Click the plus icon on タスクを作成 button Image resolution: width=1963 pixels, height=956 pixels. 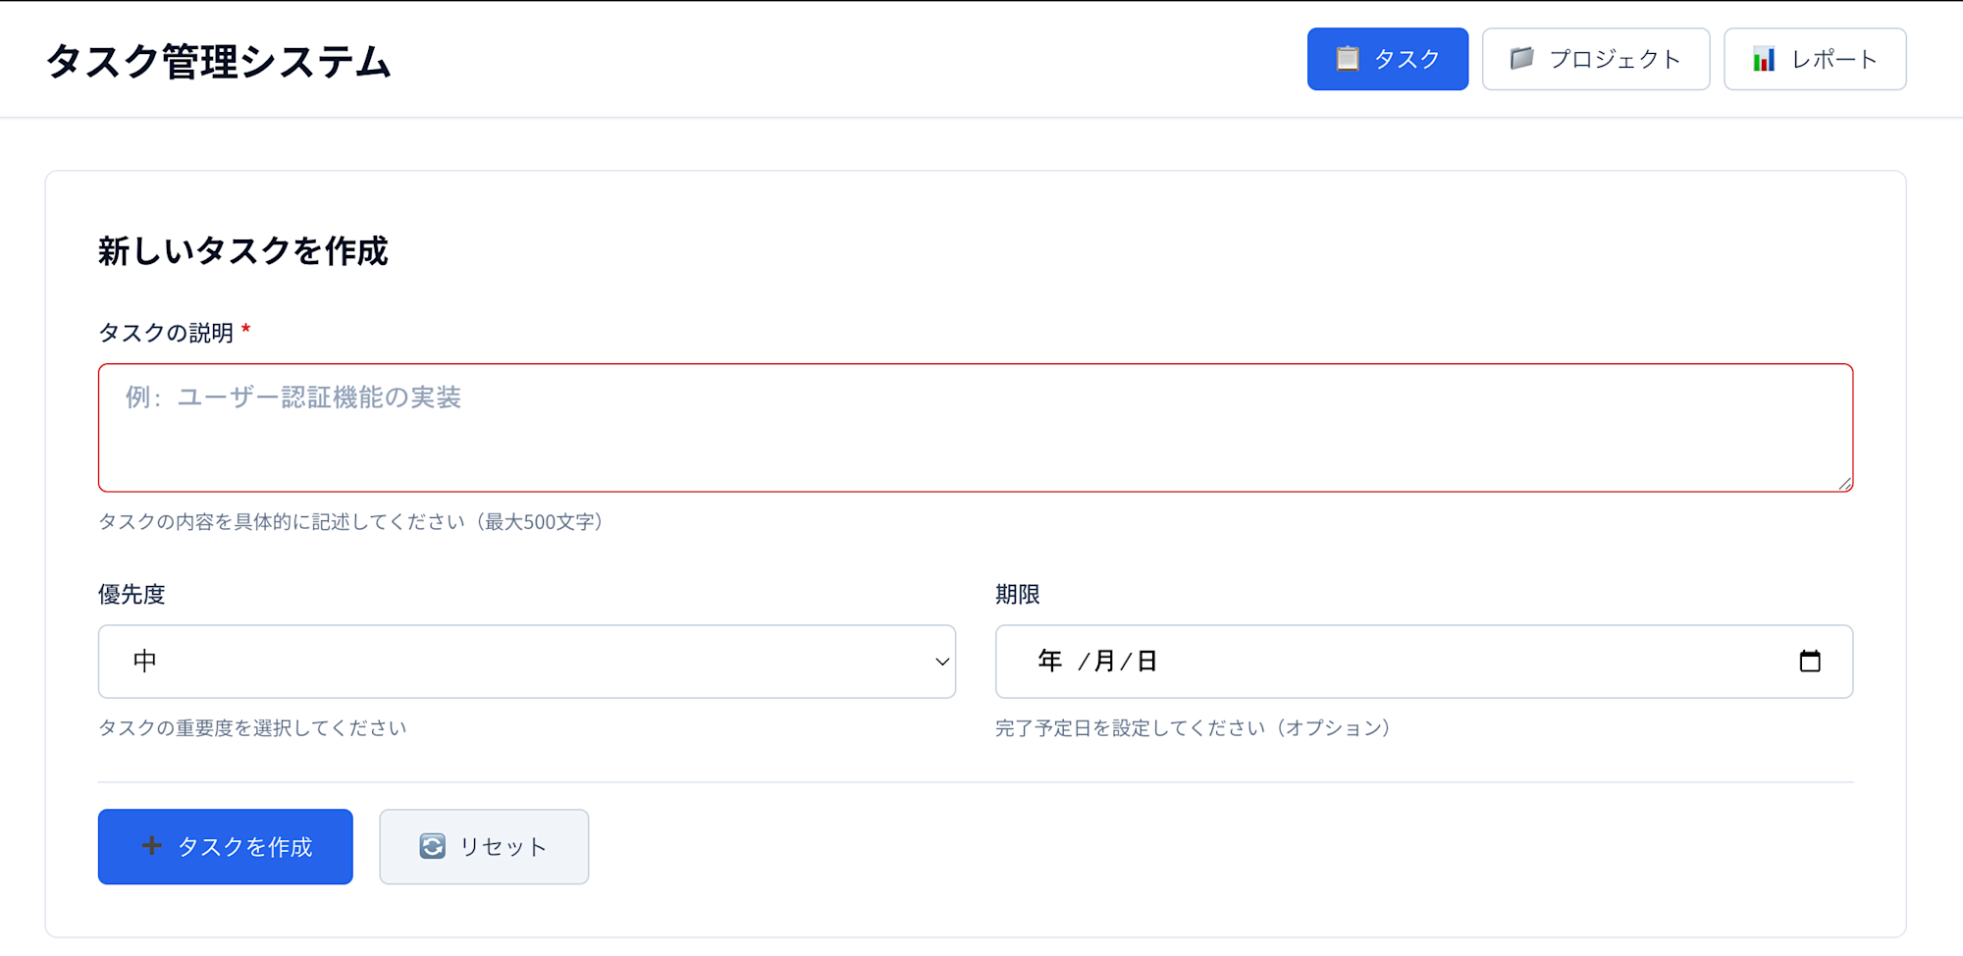150,846
